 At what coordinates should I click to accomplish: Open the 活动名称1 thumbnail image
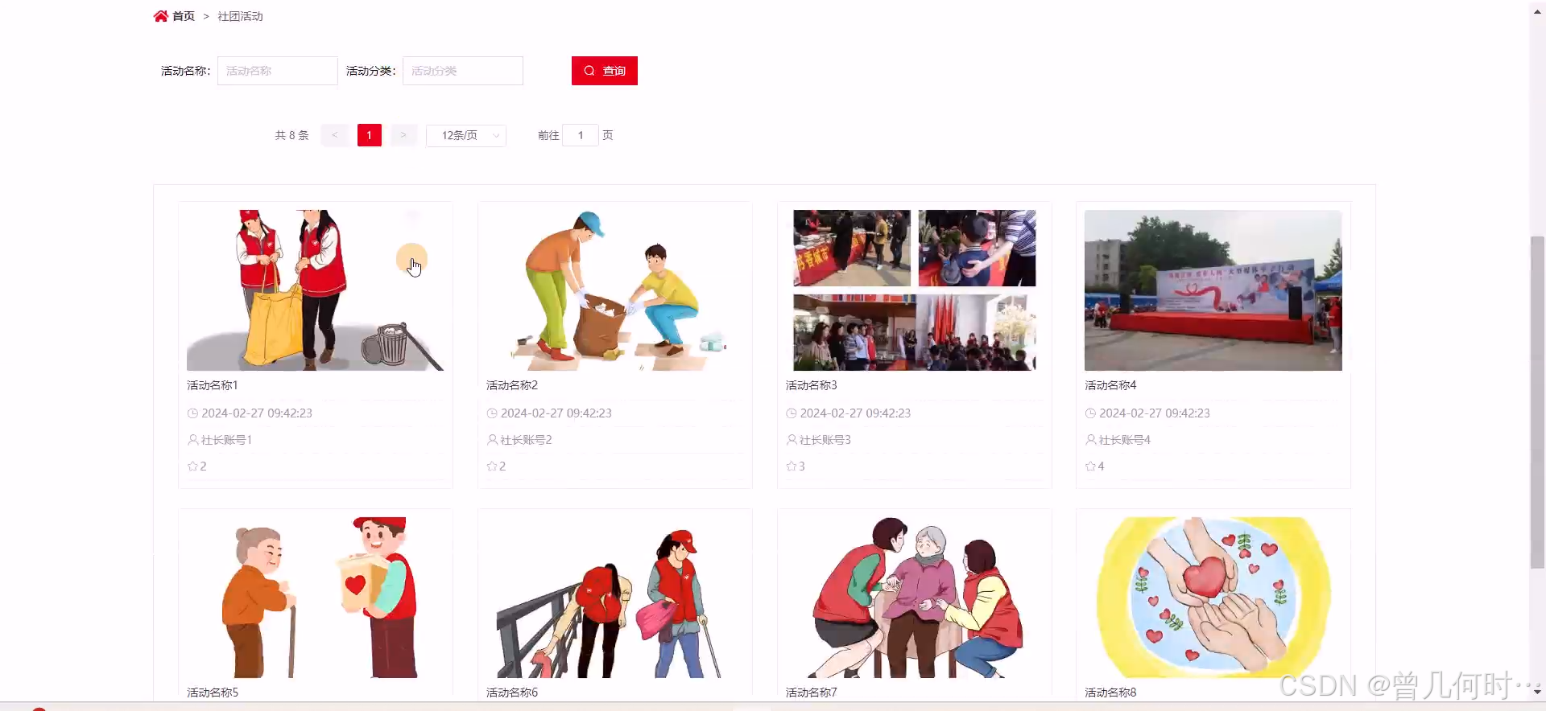pos(316,290)
